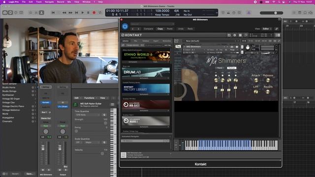Open the plug-in preset name dropdown

tap(152, 24)
